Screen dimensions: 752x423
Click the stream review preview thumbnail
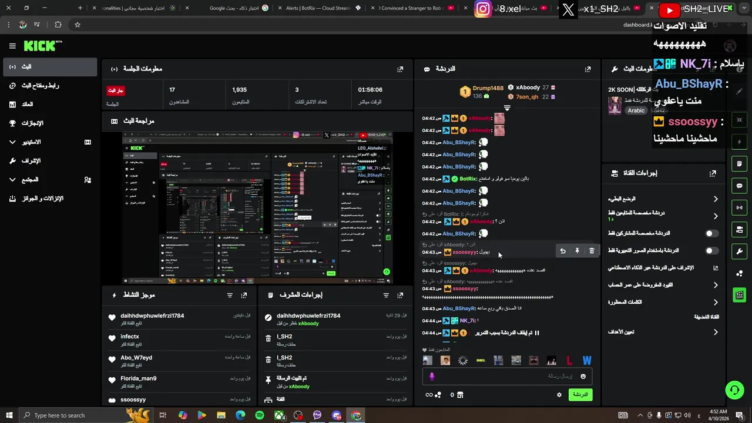pos(257,208)
